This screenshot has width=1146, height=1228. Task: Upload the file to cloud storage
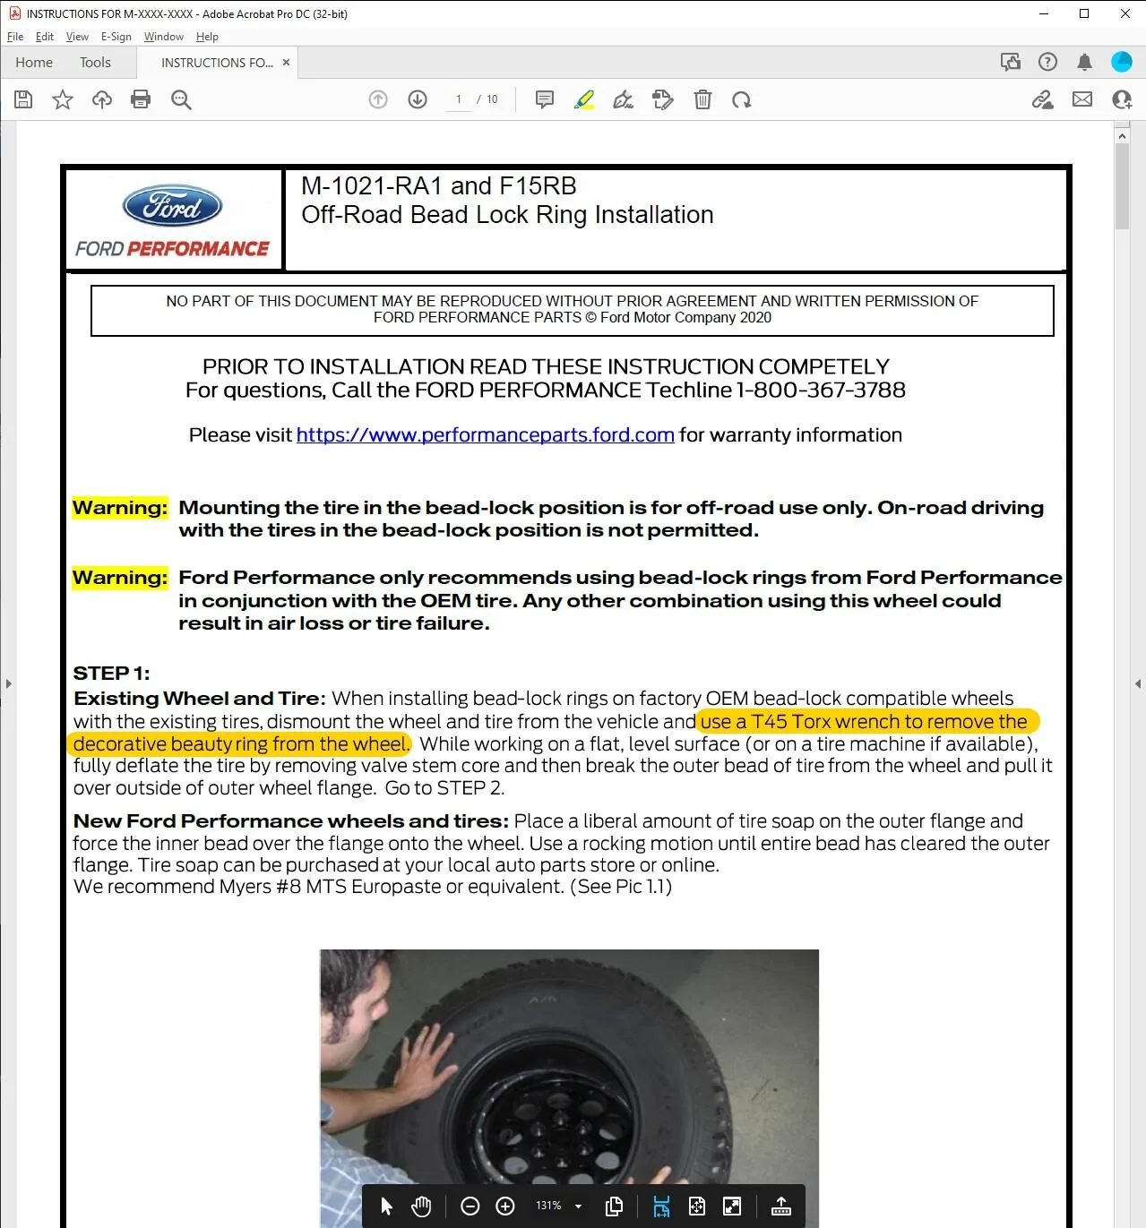pyautogui.click(x=102, y=99)
